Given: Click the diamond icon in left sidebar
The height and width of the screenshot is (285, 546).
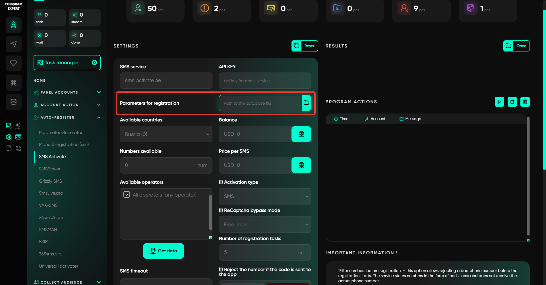Looking at the screenshot, I should (x=13, y=63).
